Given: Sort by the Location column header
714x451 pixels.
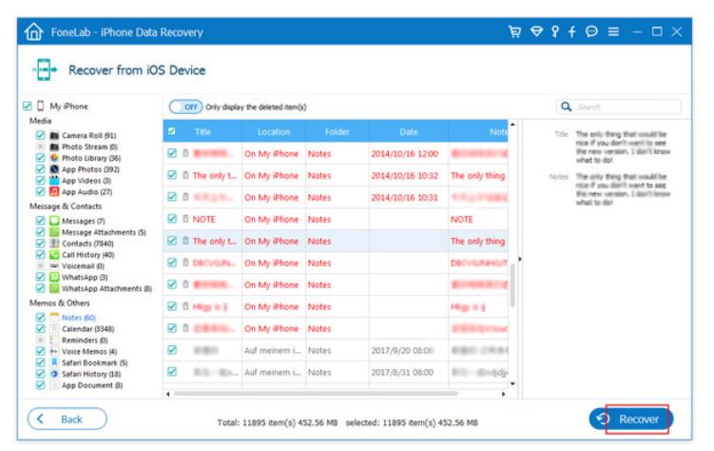Looking at the screenshot, I should 274,131.
